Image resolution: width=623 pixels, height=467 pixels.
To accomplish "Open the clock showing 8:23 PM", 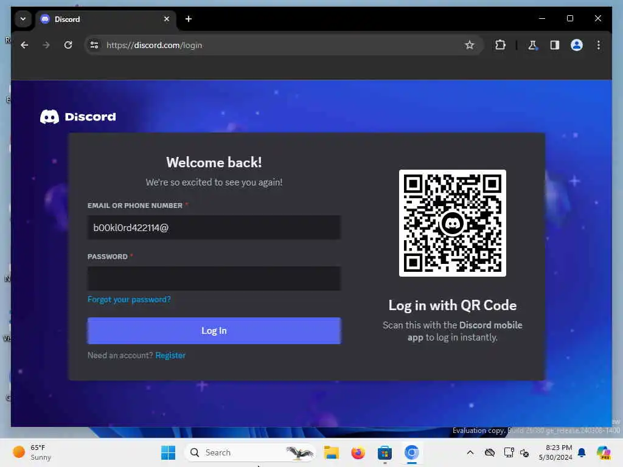I will (x=555, y=452).
